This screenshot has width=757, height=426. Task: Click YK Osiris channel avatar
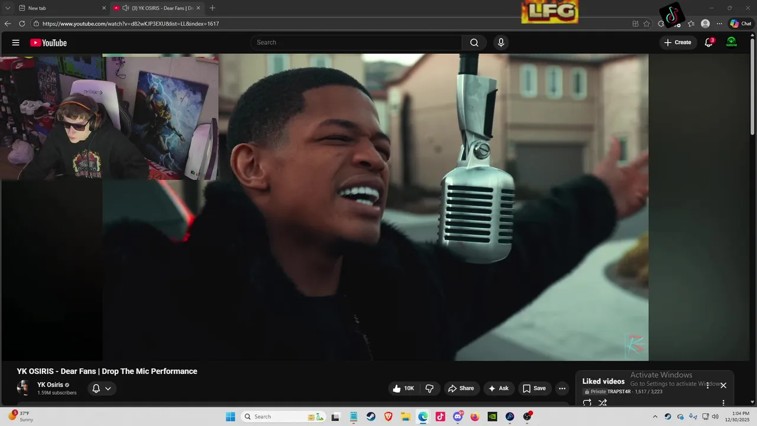[x=24, y=388]
